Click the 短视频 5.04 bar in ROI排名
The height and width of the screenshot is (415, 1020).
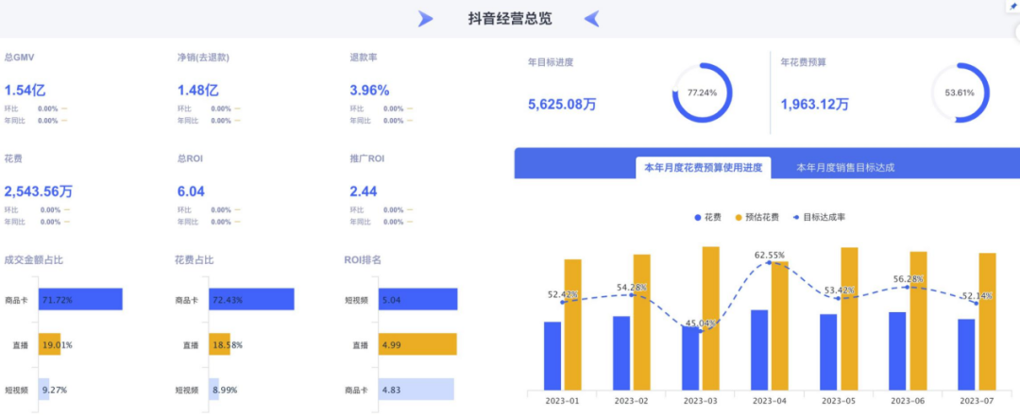coord(418,299)
